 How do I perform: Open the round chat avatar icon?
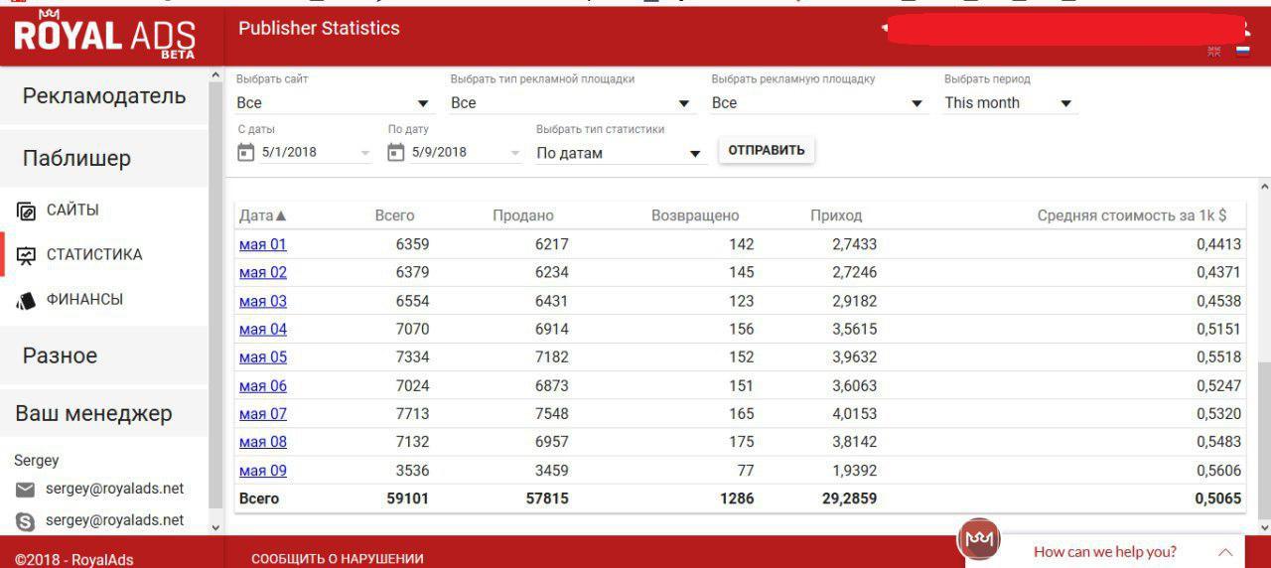(978, 539)
